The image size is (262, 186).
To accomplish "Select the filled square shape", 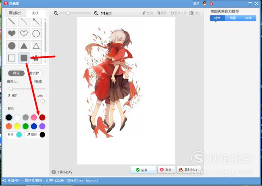I will pos(24,58).
